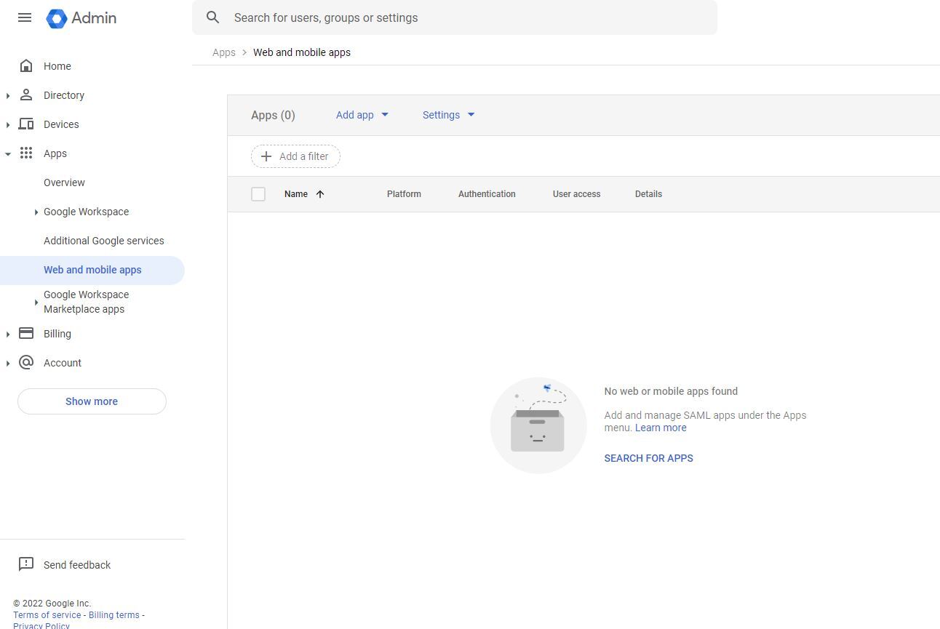This screenshot has width=940, height=629.
Task: Expand the Account section arrow
Action: point(8,363)
